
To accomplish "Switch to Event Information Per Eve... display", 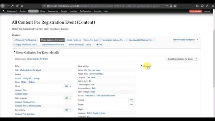I will 54,45.
